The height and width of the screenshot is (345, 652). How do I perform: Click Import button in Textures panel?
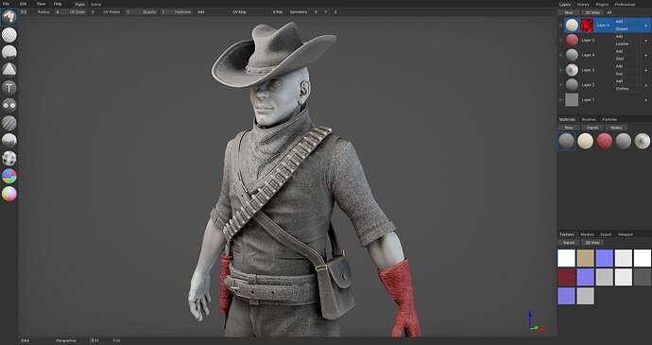pyautogui.click(x=569, y=243)
